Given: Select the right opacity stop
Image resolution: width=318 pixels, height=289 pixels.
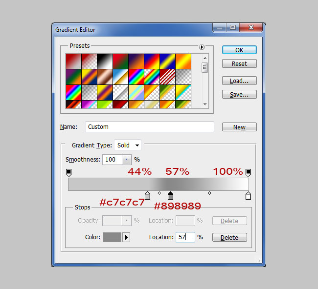Looking at the screenshot, I should [248, 173].
